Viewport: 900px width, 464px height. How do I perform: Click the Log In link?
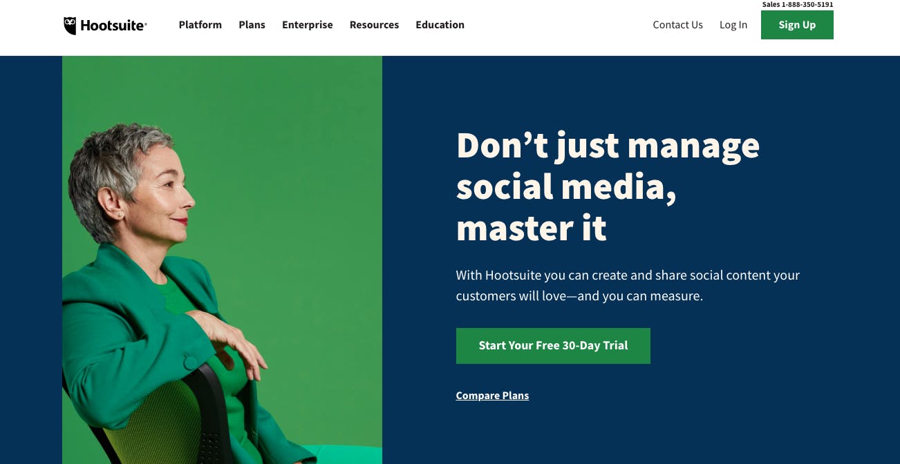click(x=733, y=25)
